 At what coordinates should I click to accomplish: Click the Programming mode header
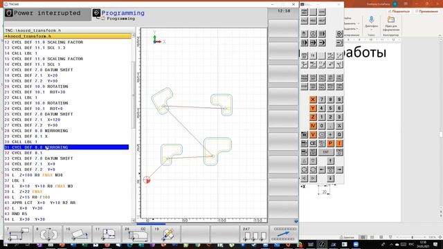pos(123,13)
